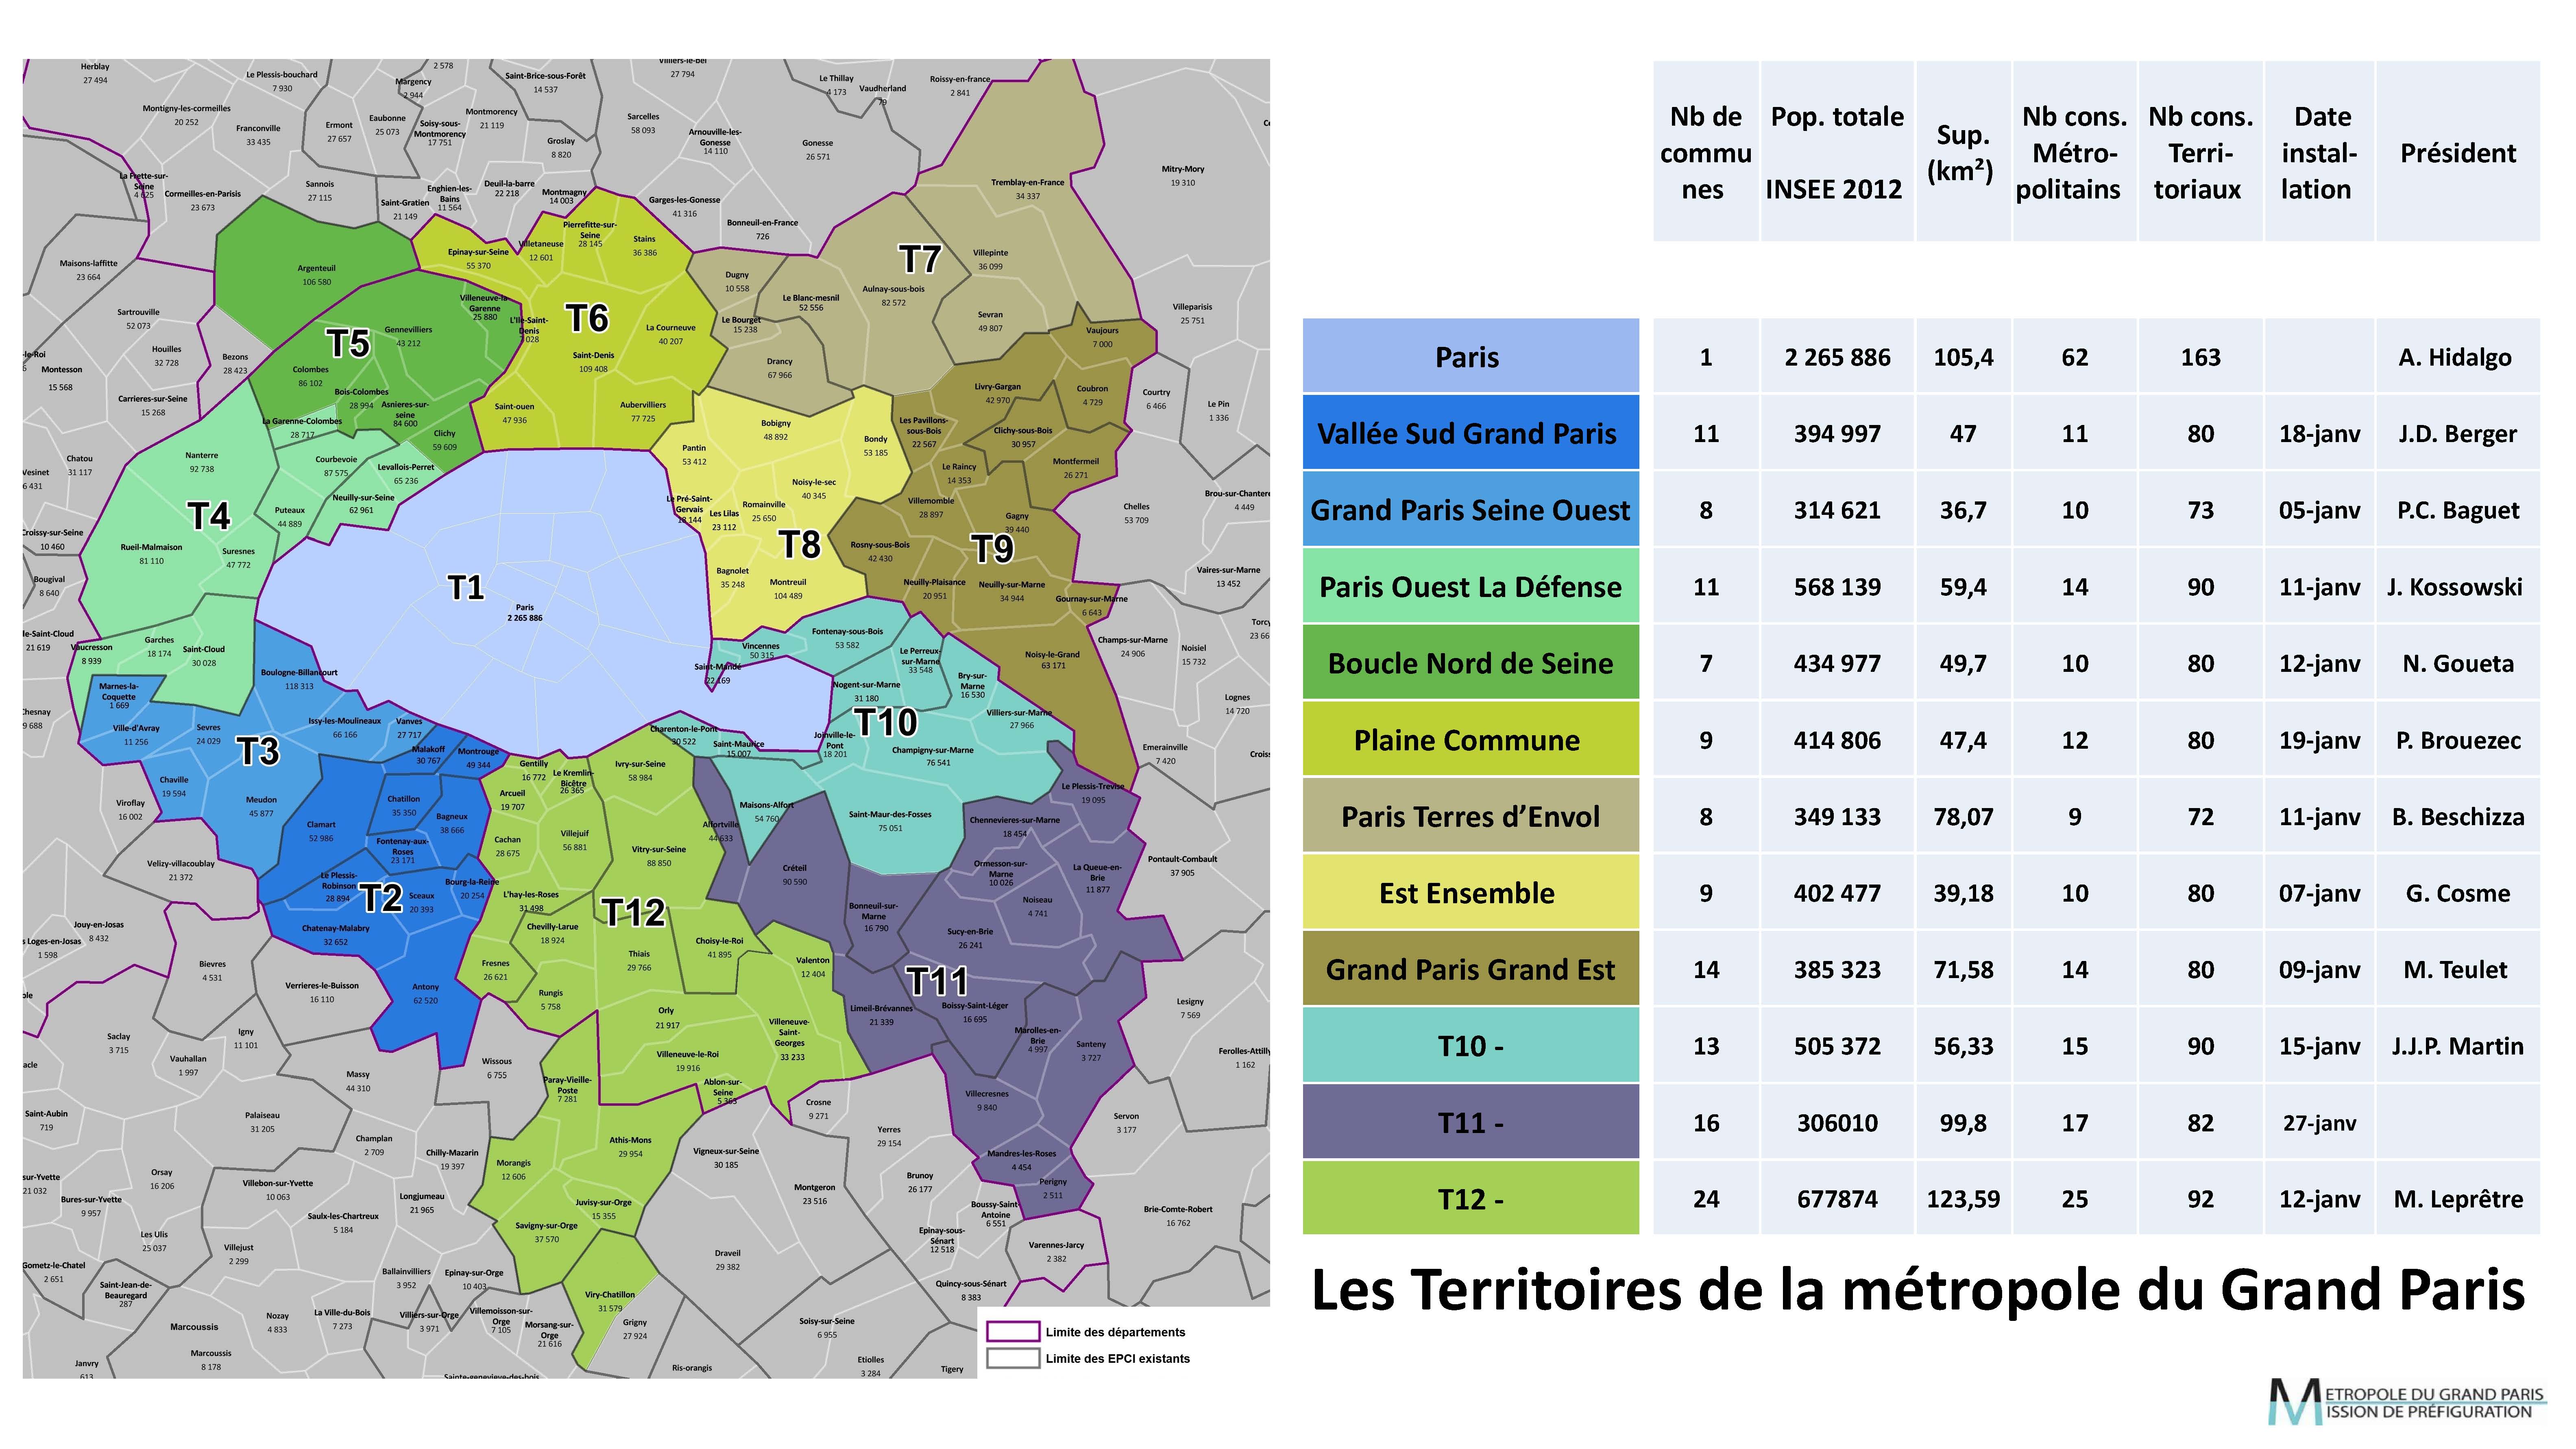Click the T2 label on the map
Image resolution: width=2576 pixels, height=1449 pixels.
(x=382, y=898)
